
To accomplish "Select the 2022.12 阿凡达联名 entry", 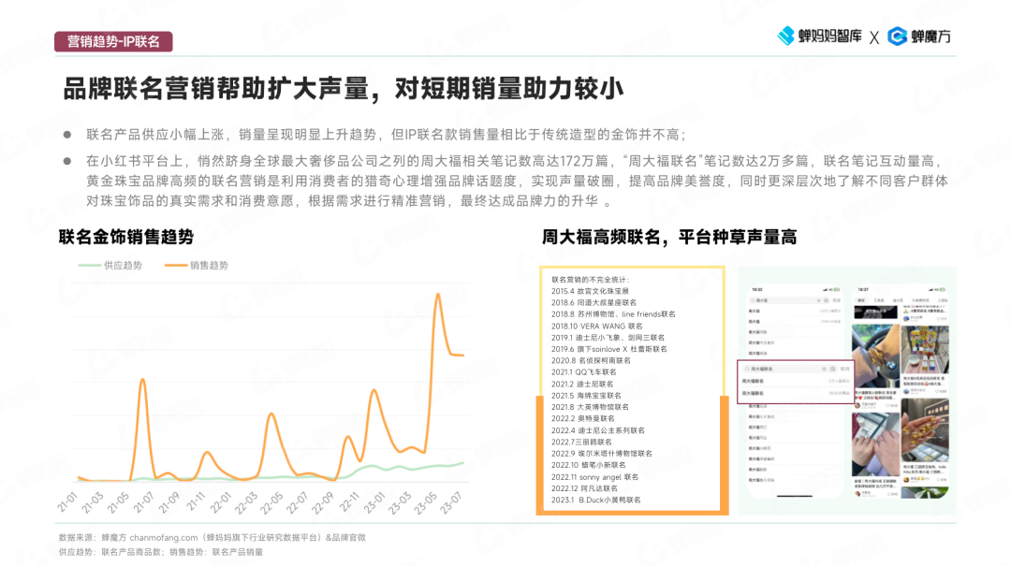I will click(x=585, y=488).
